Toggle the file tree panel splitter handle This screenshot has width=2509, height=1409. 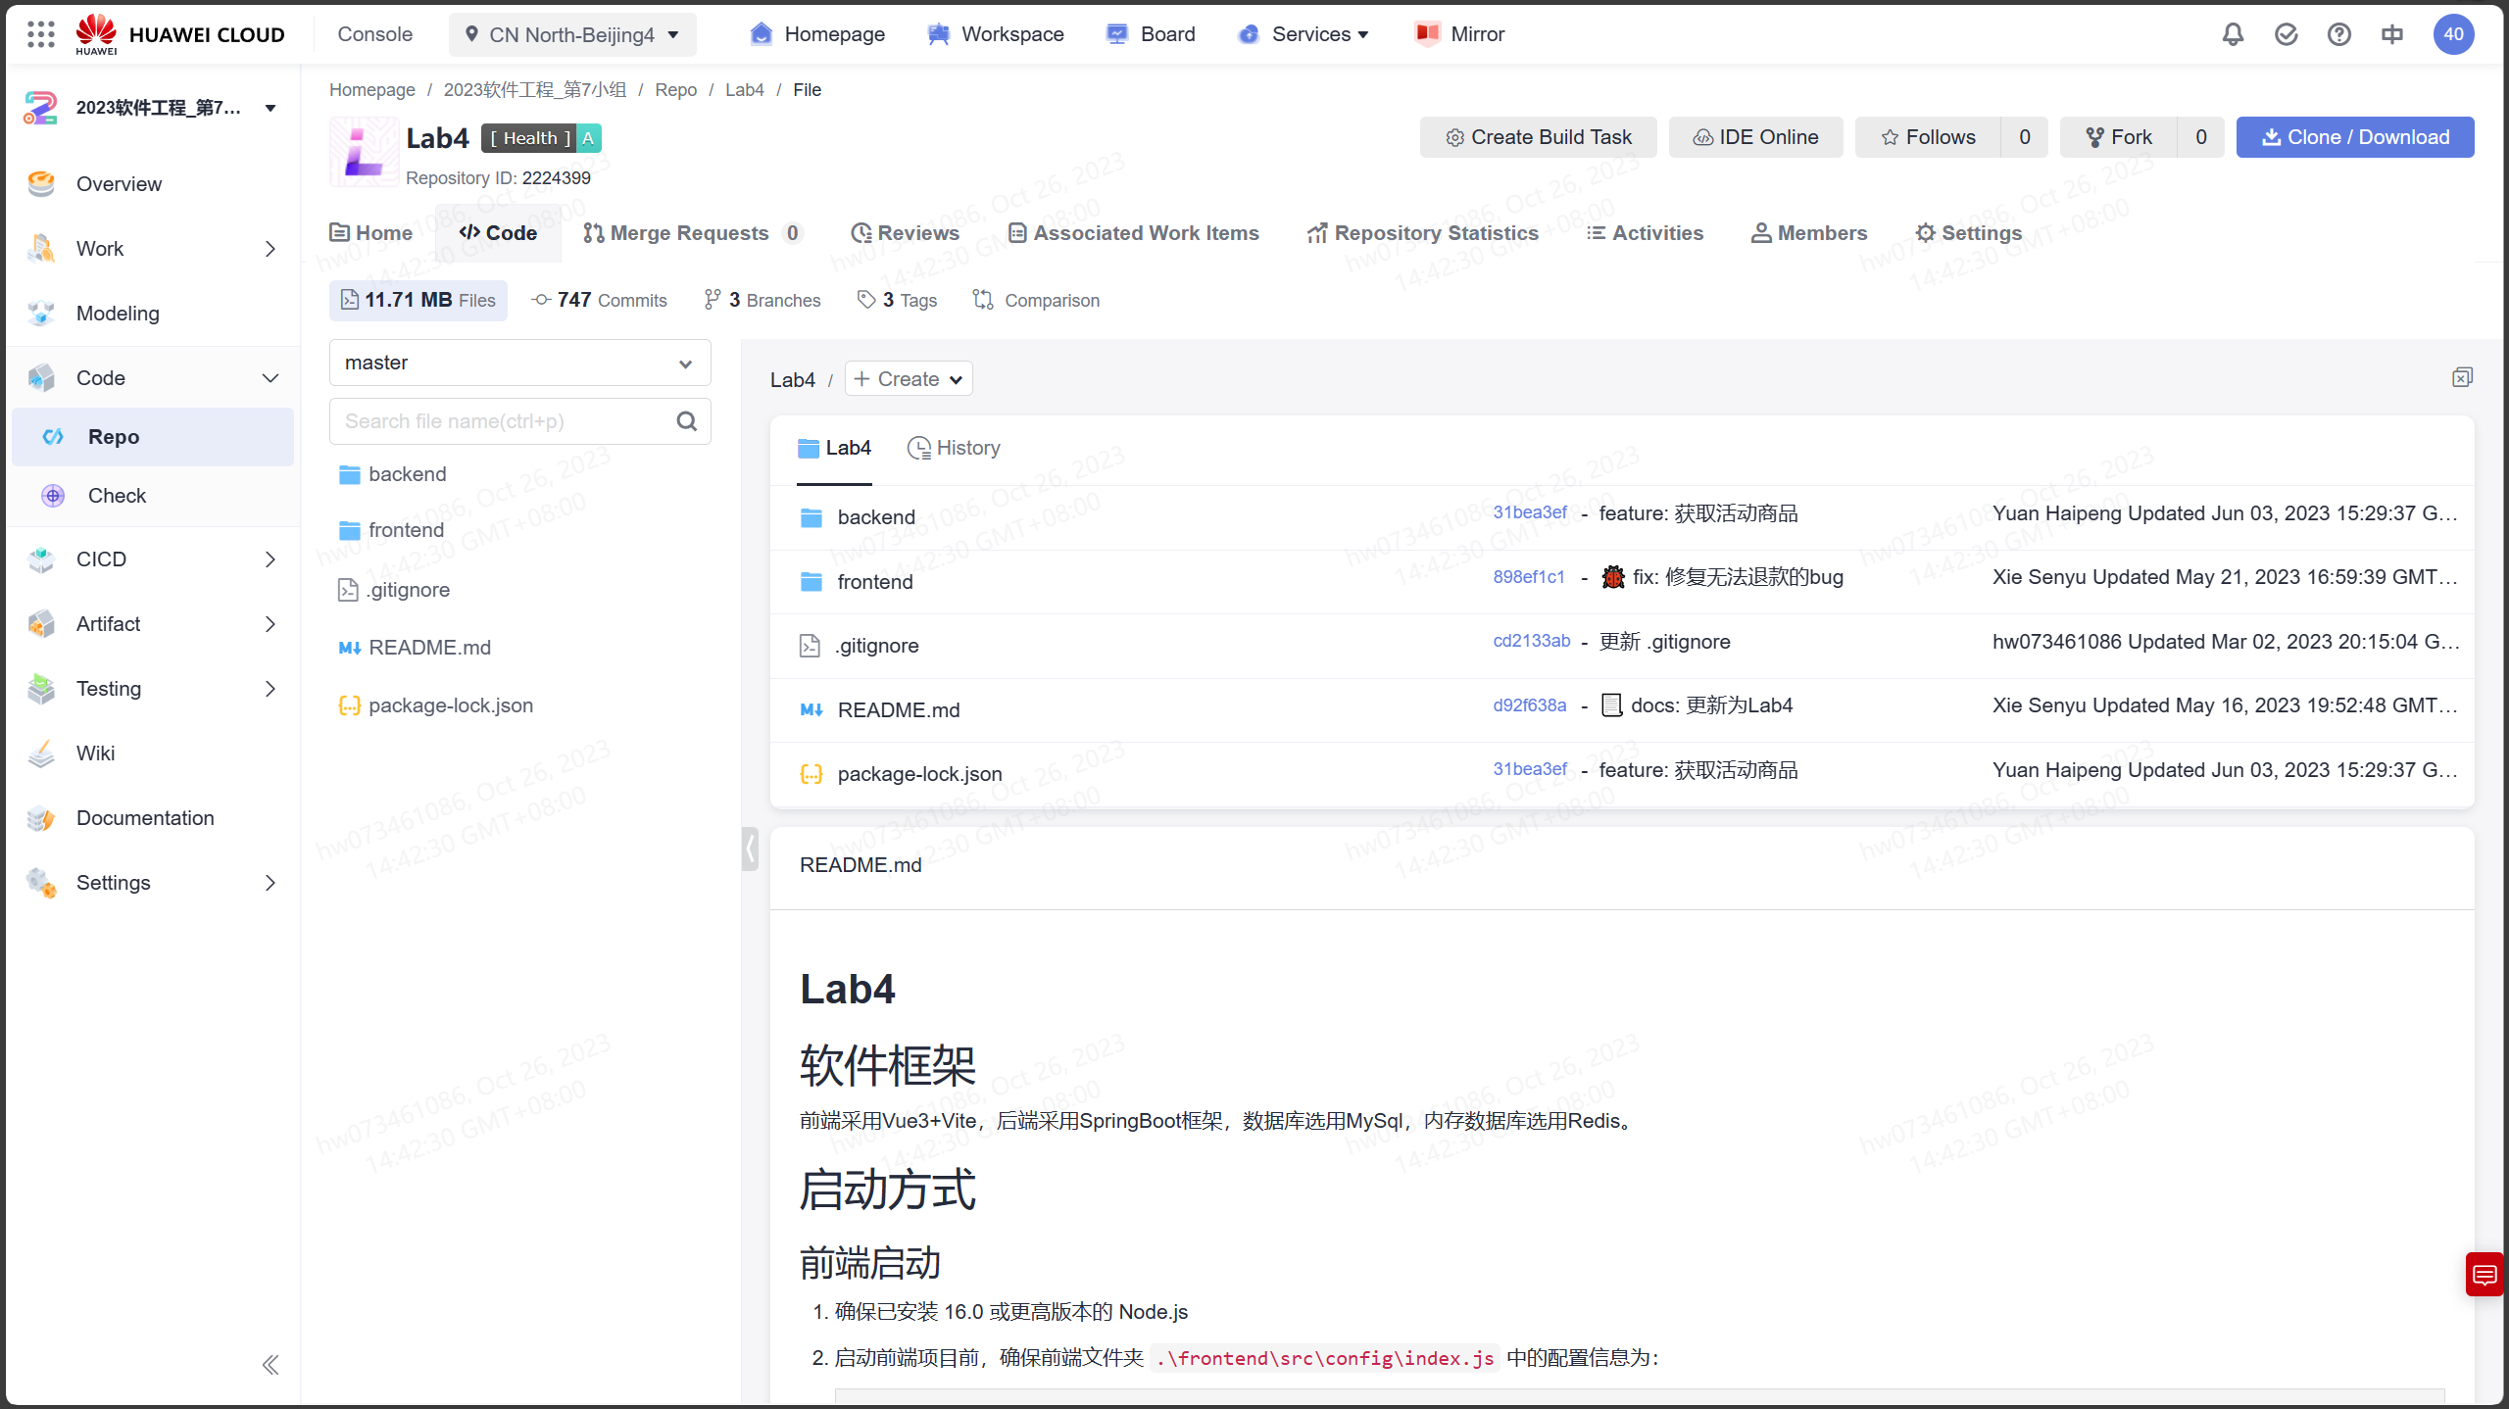point(750,849)
